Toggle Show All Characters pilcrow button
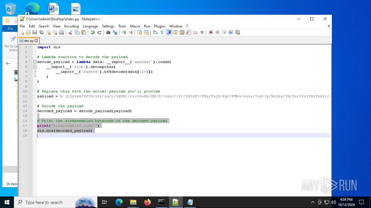Image resolution: width=371 pixels, height=208 pixels. pyautogui.click(x=162, y=32)
